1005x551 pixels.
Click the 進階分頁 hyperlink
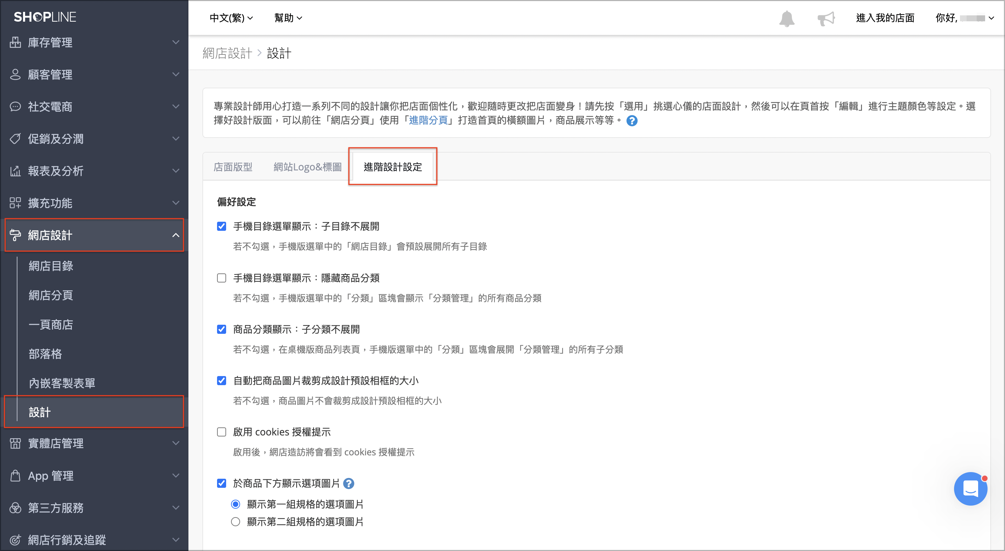click(x=428, y=120)
